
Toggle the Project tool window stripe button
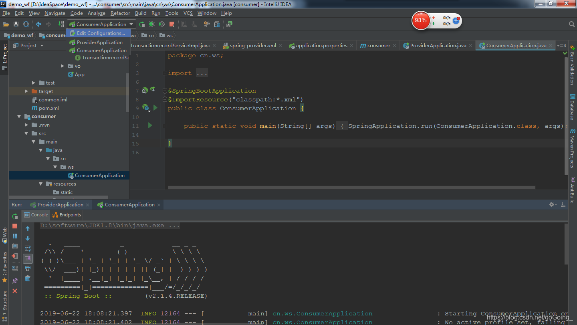click(x=4, y=57)
